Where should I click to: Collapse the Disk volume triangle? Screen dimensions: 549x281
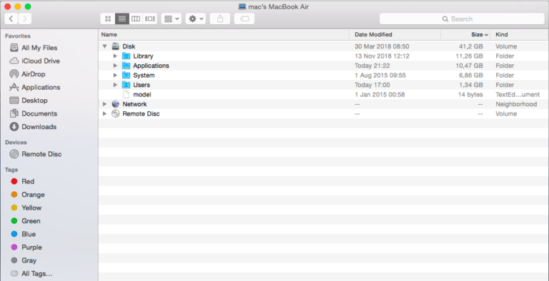(x=104, y=46)
